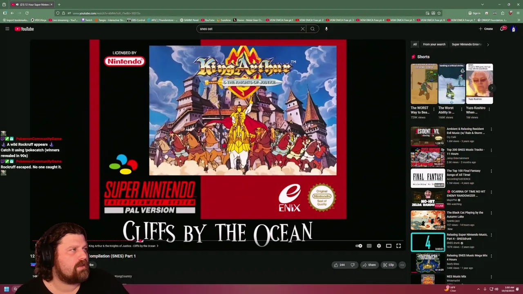The width and height of the screenshot is (523, 294).
Task: Click the magnifier search button
Action: [313, 29]
